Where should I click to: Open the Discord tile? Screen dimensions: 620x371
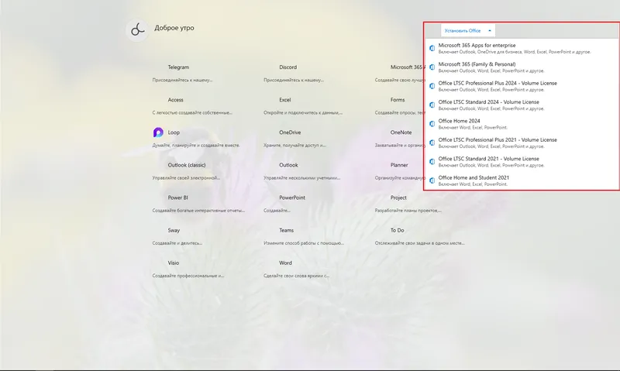(294, 73)
